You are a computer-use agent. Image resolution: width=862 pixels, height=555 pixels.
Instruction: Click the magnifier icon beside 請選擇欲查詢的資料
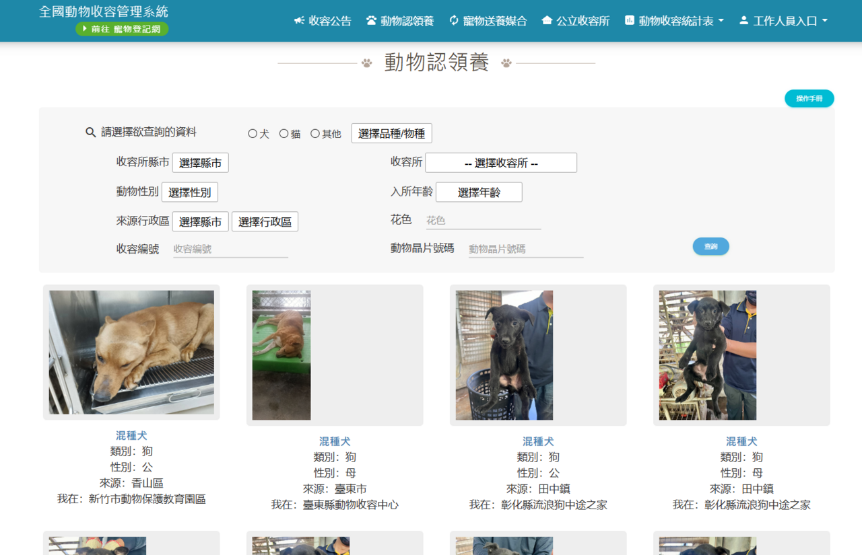pyautogui.click(x=91, y=133)
